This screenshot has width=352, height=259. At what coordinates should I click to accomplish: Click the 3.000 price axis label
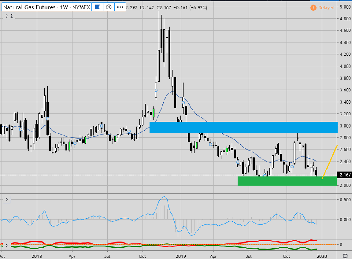345,126
